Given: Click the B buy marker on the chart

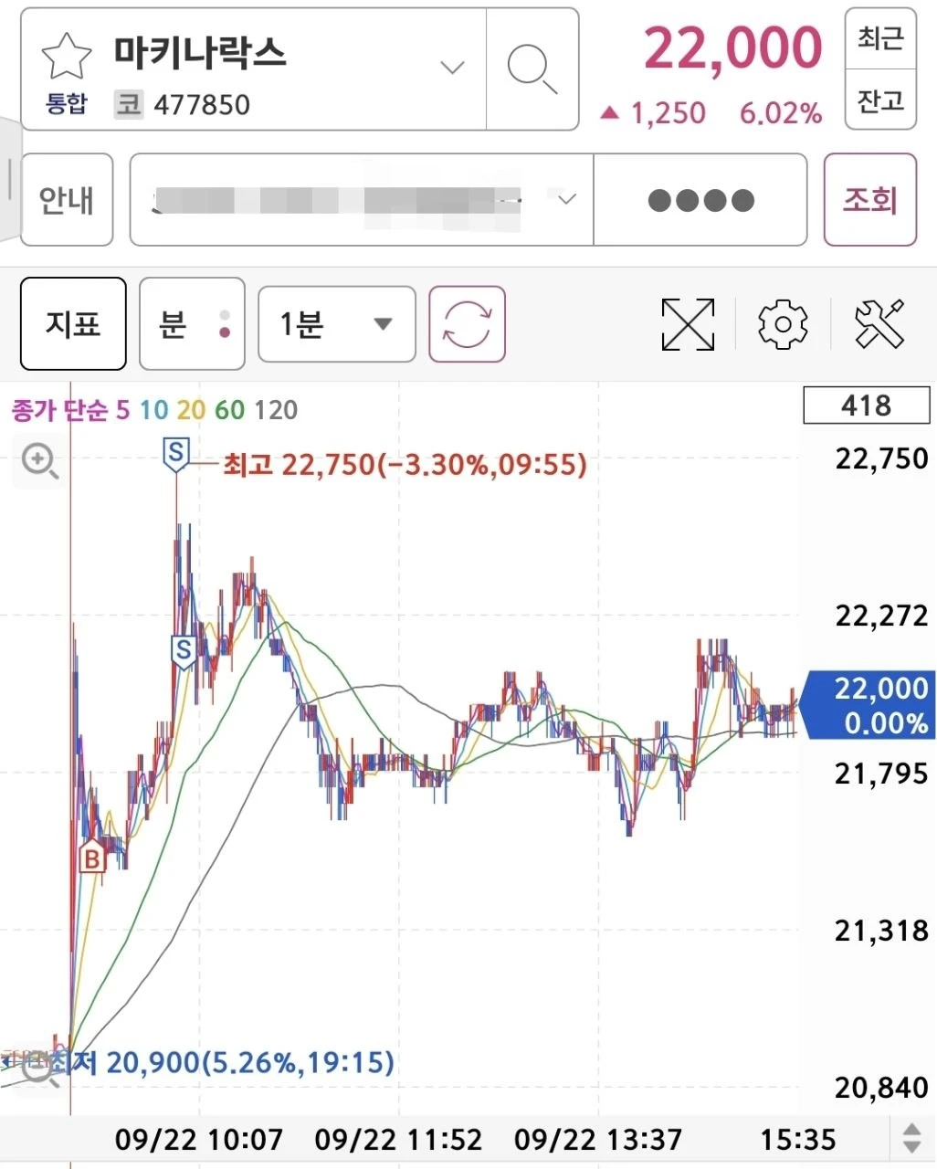Looking at the screenshot, I should [x=91, y=858].
